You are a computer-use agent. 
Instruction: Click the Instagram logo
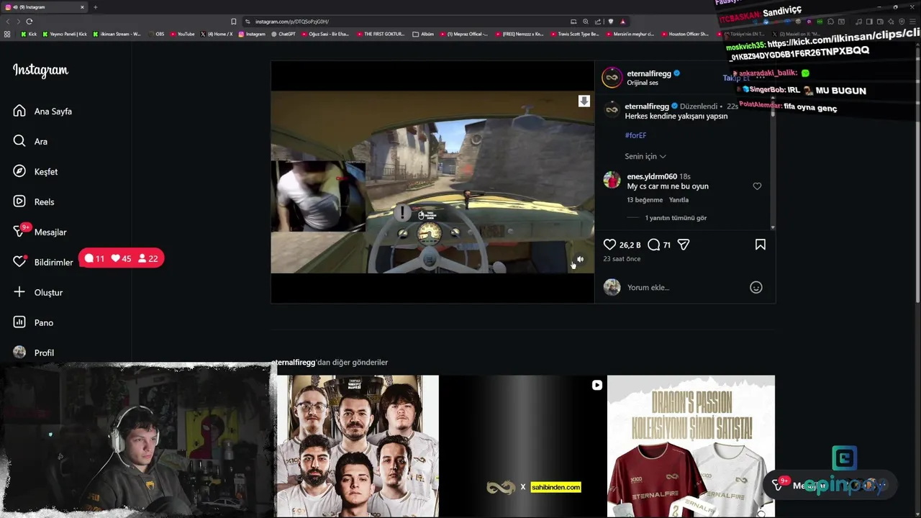pyautogui.click(x=40, y=71)
